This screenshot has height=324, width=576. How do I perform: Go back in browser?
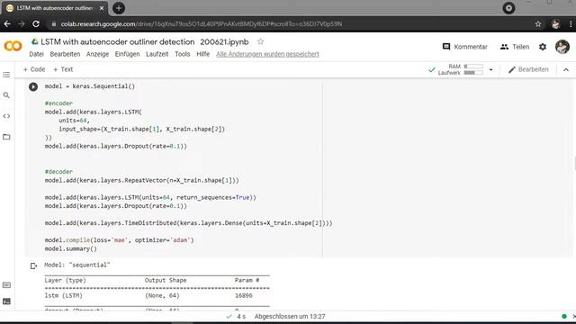7,24
